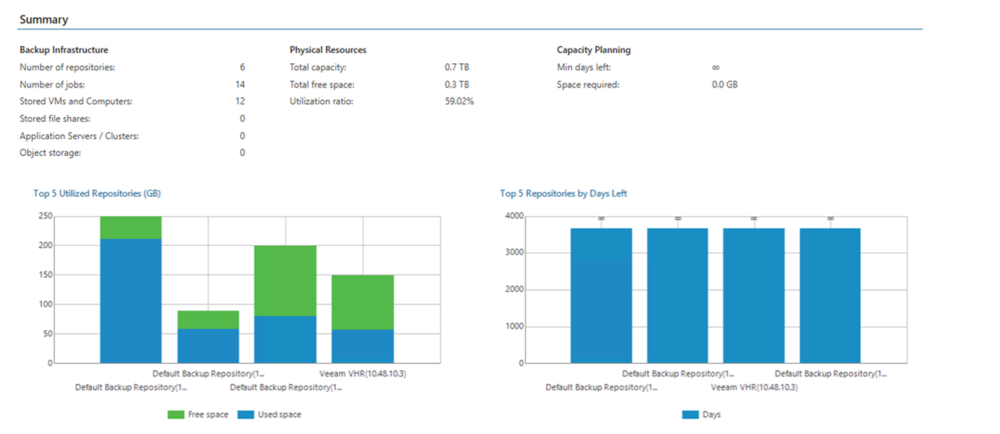Click the Number of jobs value 14
This screenshot has width=1000, height=434.
pyautogui.click(x=240, y=84)
